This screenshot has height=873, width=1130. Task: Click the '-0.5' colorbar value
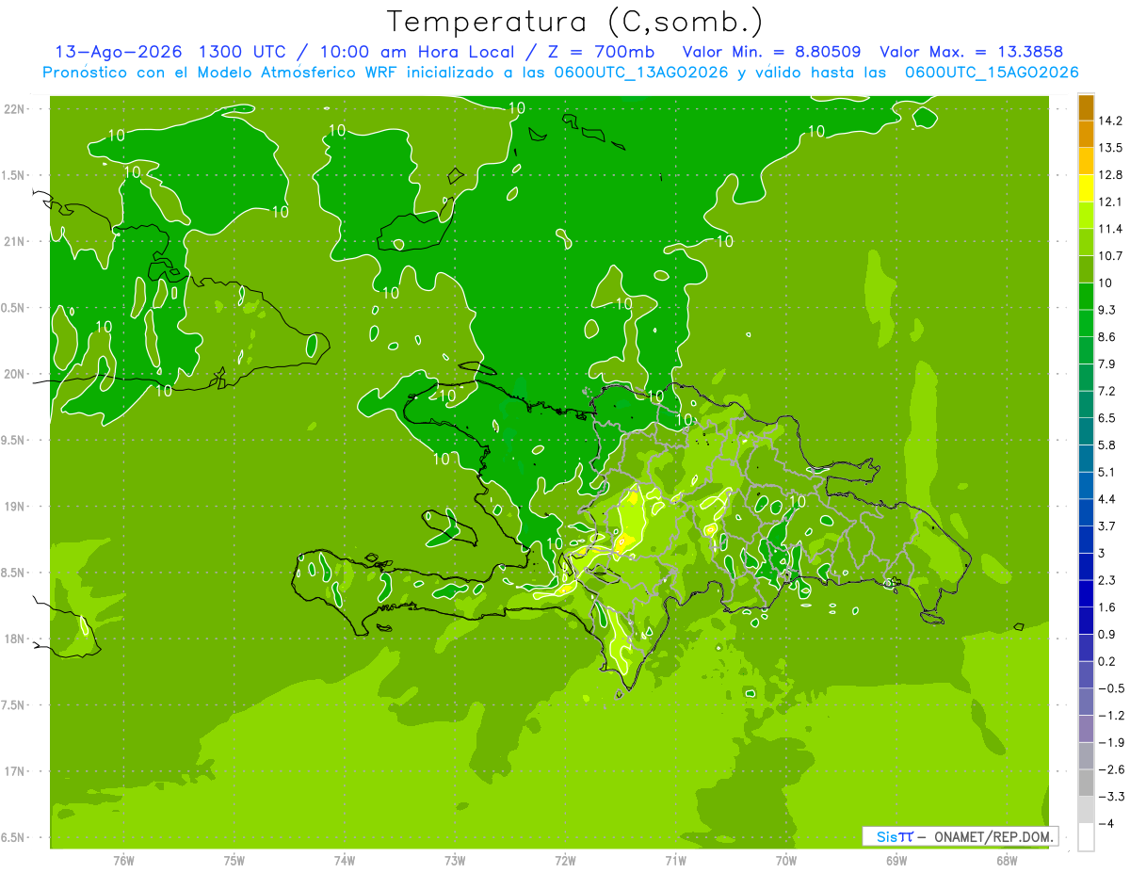click(x=1112, y=687)
